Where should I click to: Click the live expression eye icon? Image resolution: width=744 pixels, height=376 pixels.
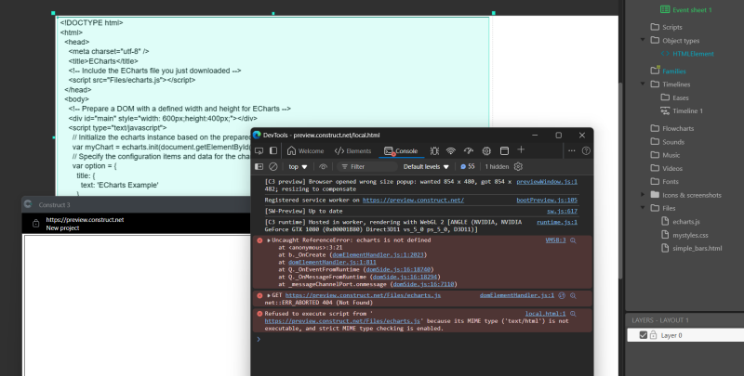323,167
